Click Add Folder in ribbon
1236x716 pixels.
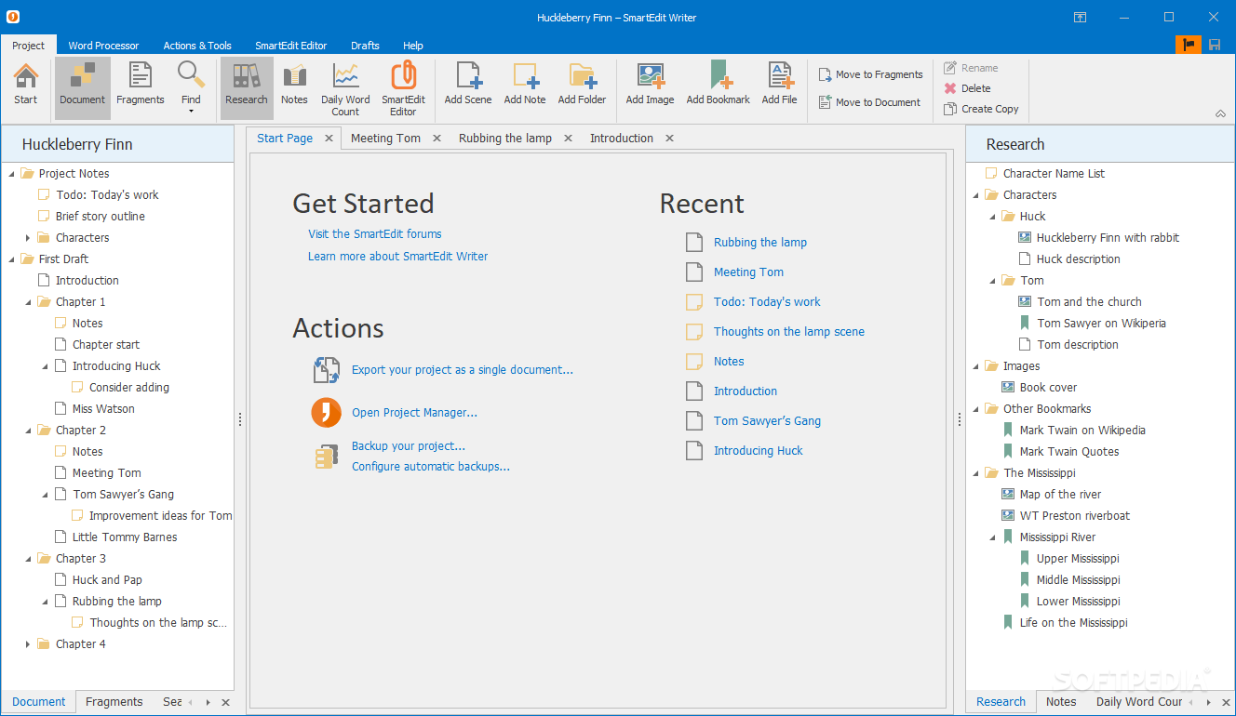coord(582,86)
